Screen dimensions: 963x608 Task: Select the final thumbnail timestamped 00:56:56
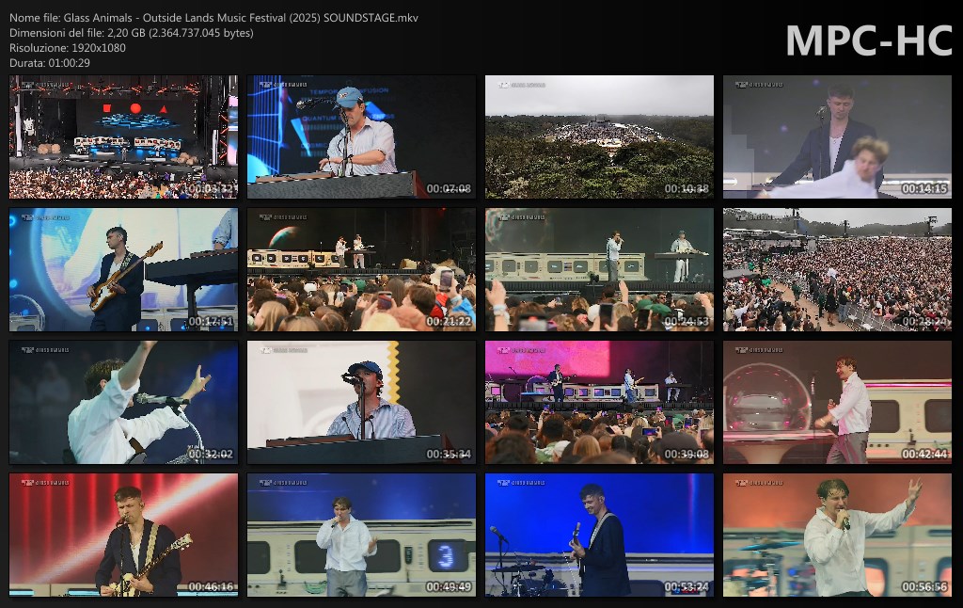click(837, 535)
